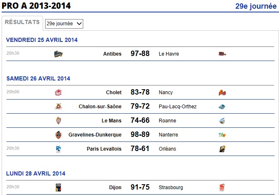Click the Chalon-sur-Saône club logo
279x195 pixels.
[x=58, y=107]
